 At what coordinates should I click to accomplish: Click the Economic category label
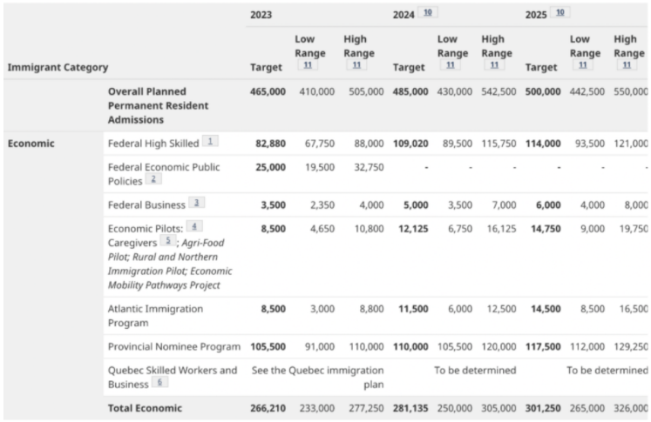[x=31, y=144]
